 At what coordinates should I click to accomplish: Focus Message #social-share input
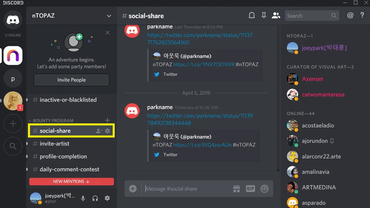pos(186,189)
